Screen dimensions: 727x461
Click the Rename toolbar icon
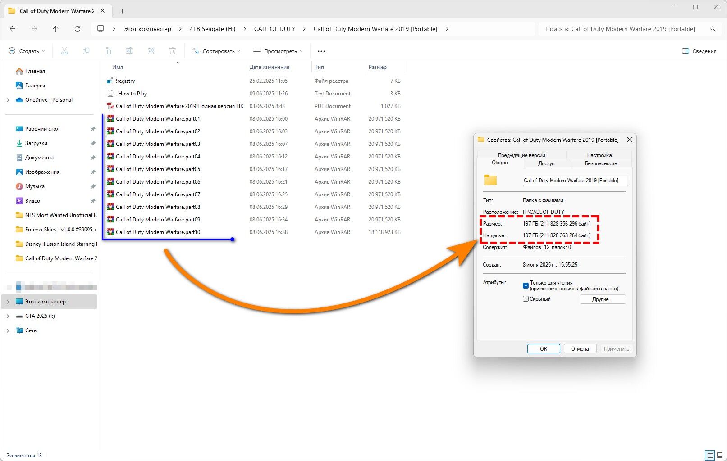click(x=129, y=51)
